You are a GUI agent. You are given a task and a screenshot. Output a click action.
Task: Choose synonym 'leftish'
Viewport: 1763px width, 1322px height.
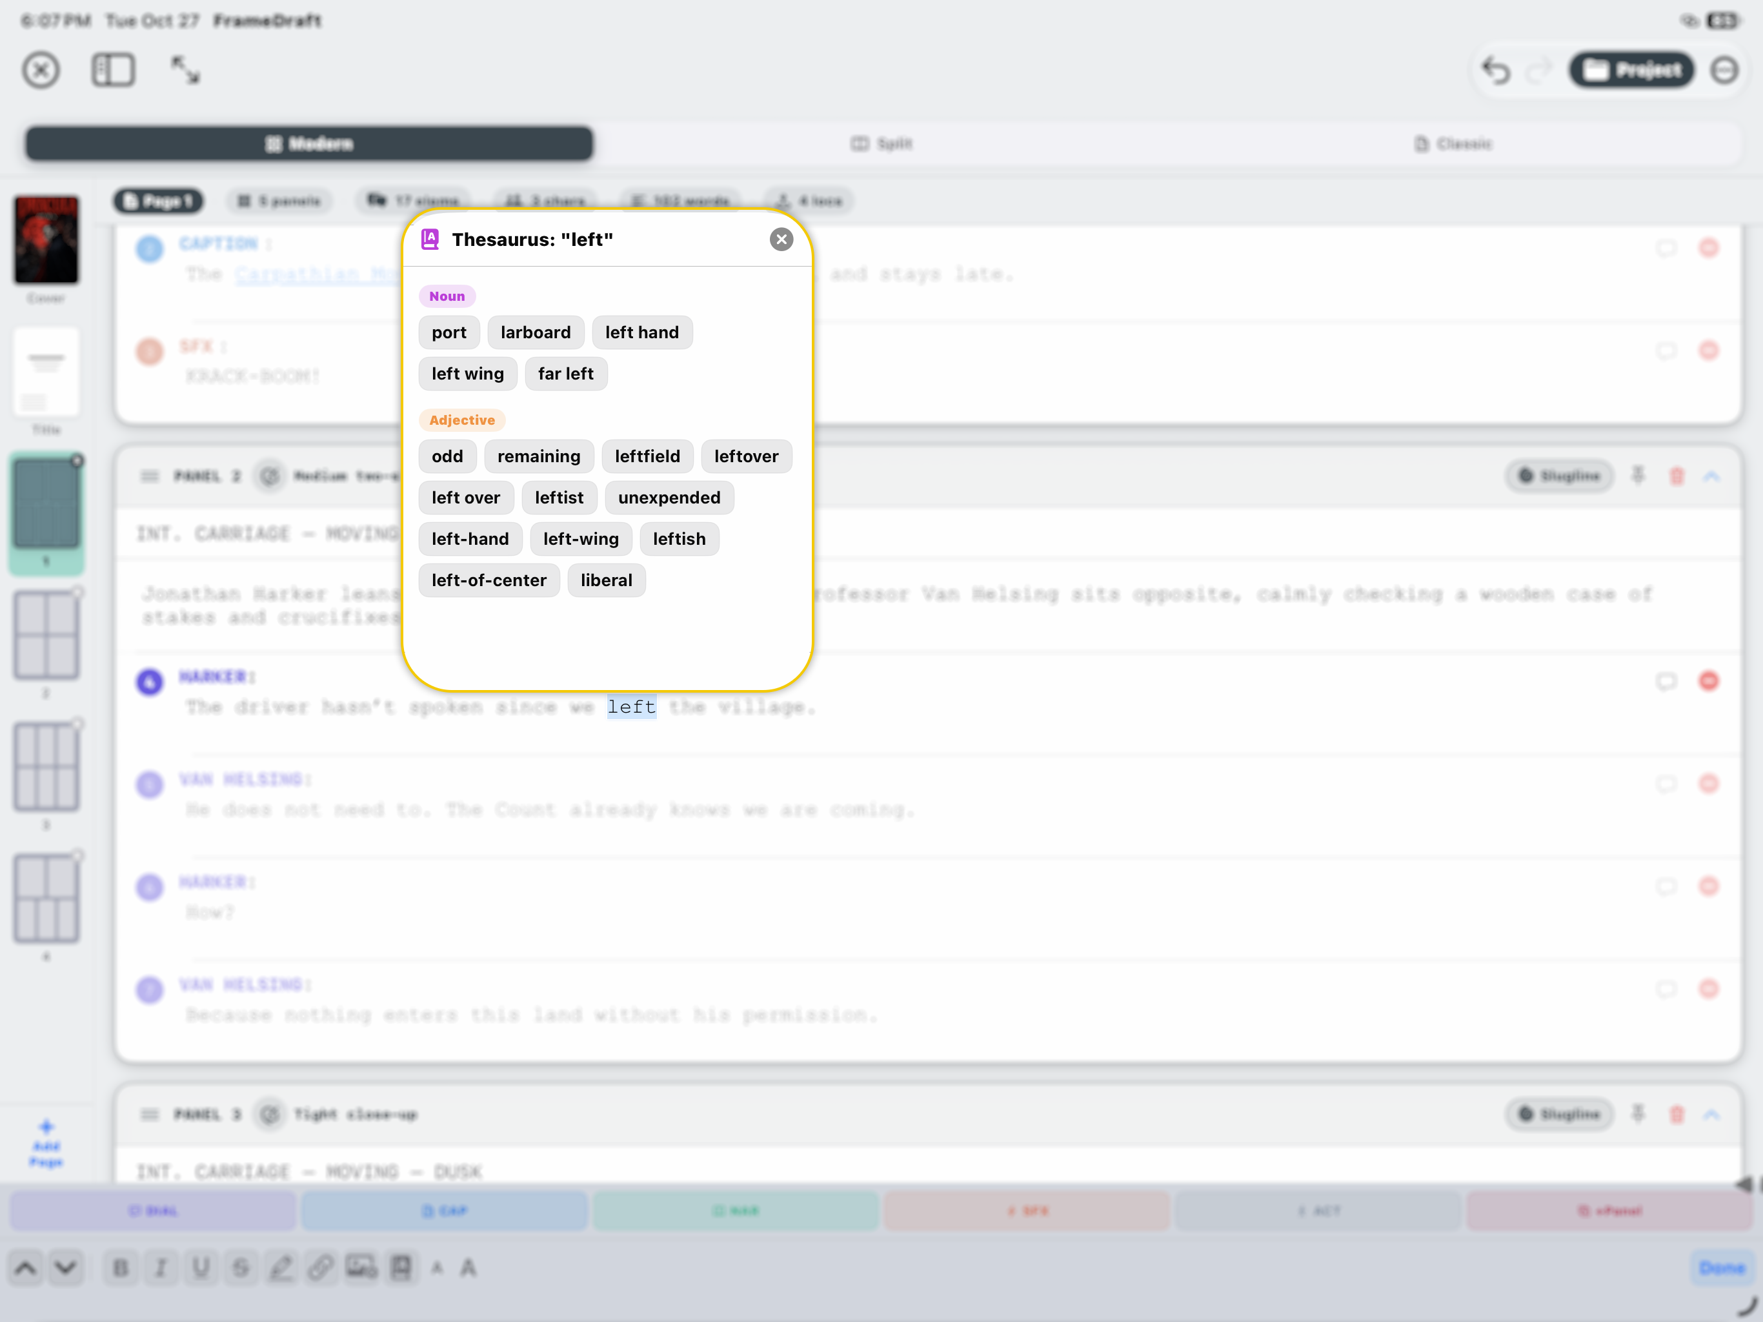click(679, 539)
